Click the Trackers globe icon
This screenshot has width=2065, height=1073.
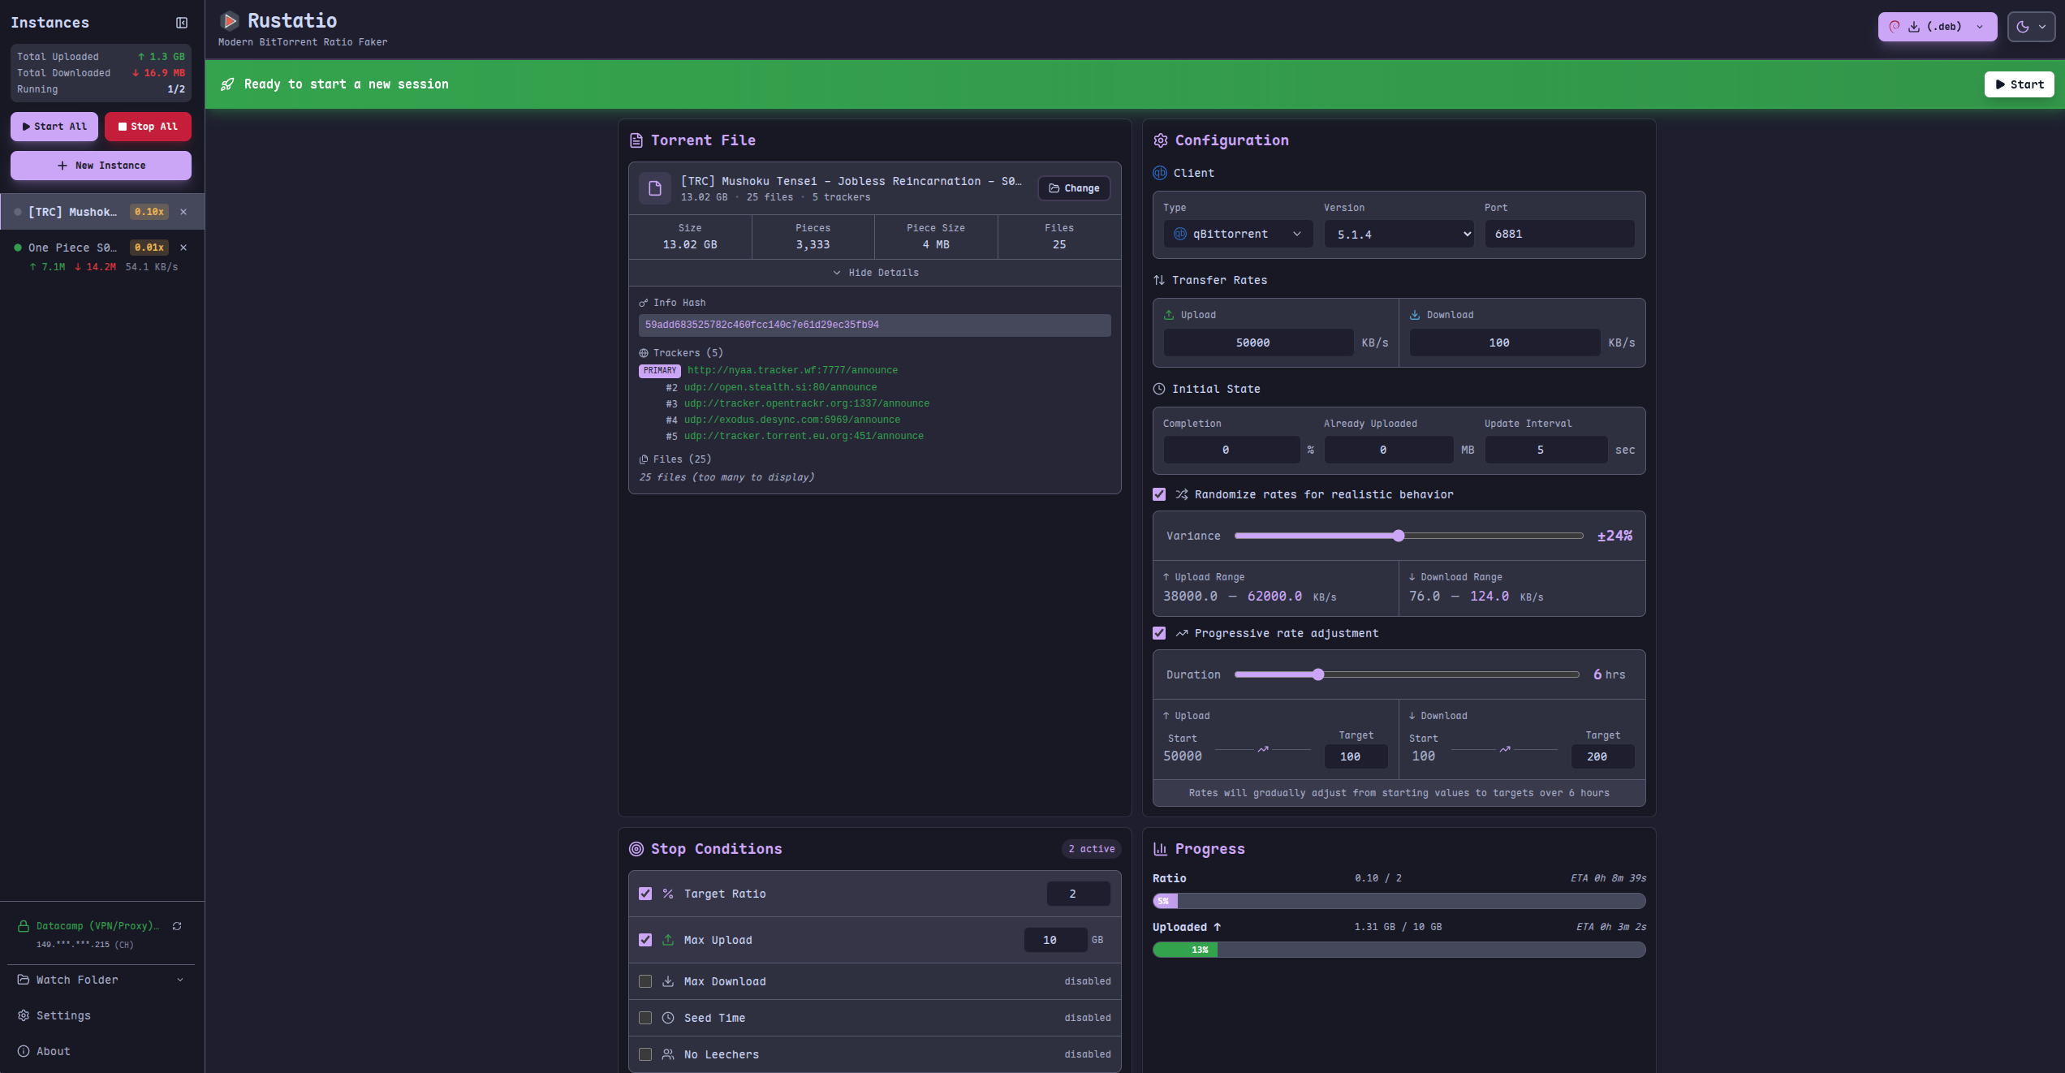coord(644,353)
